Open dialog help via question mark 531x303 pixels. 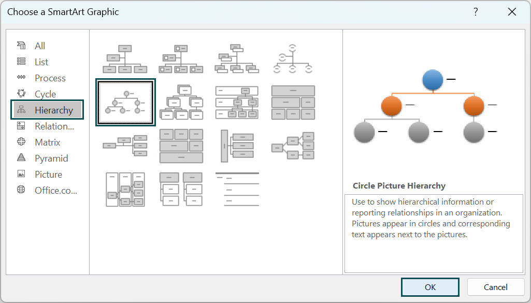coord(476,12)
